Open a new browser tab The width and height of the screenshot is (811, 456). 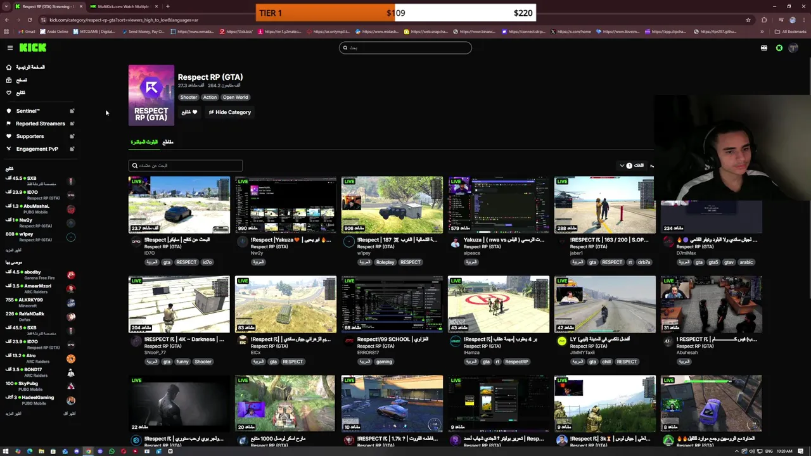[x=167, y=6]
